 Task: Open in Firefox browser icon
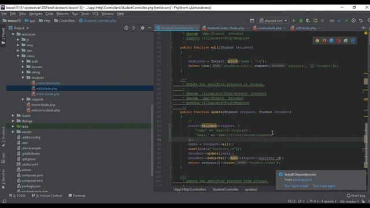pos(324,40)
